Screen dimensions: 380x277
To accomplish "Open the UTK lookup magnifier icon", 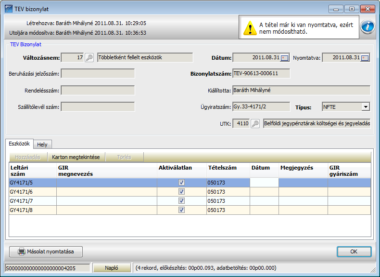I will [255, 124].
